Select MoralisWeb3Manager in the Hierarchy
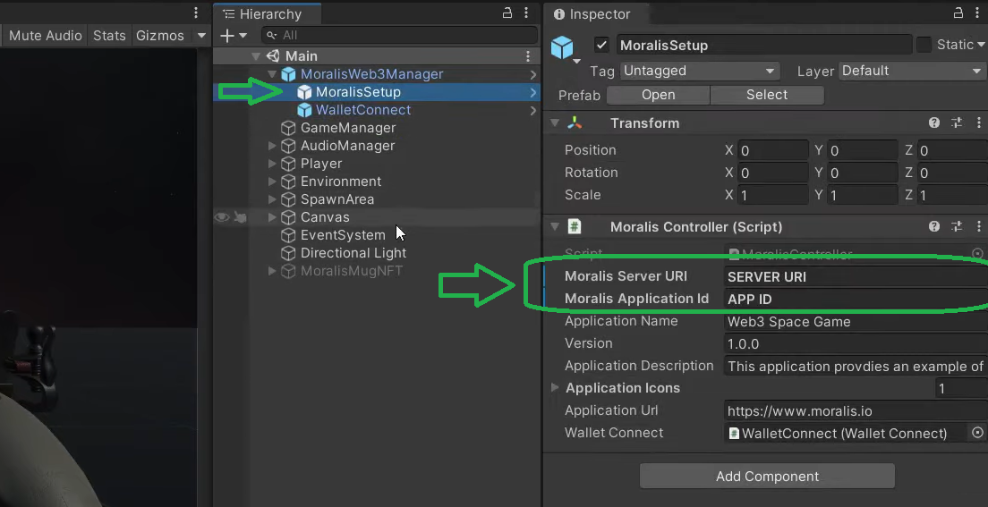This screenshot has height=507, width=988. [371, 74]
